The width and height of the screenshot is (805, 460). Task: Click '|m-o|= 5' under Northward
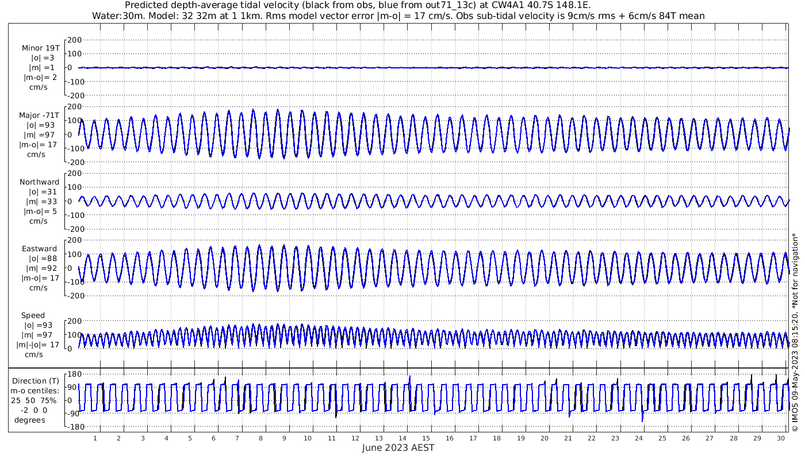(40, 212)
